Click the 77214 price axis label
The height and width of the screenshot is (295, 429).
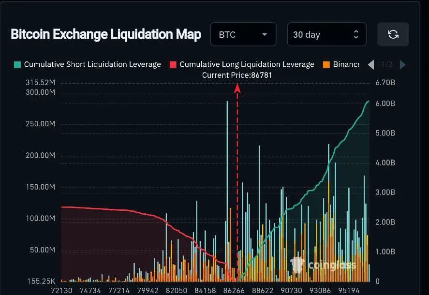tap(119, 290)
